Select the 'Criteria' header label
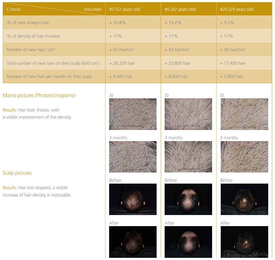 (13, 9)
